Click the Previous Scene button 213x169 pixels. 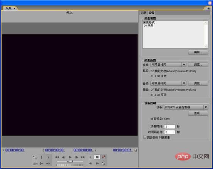(35, 164)
